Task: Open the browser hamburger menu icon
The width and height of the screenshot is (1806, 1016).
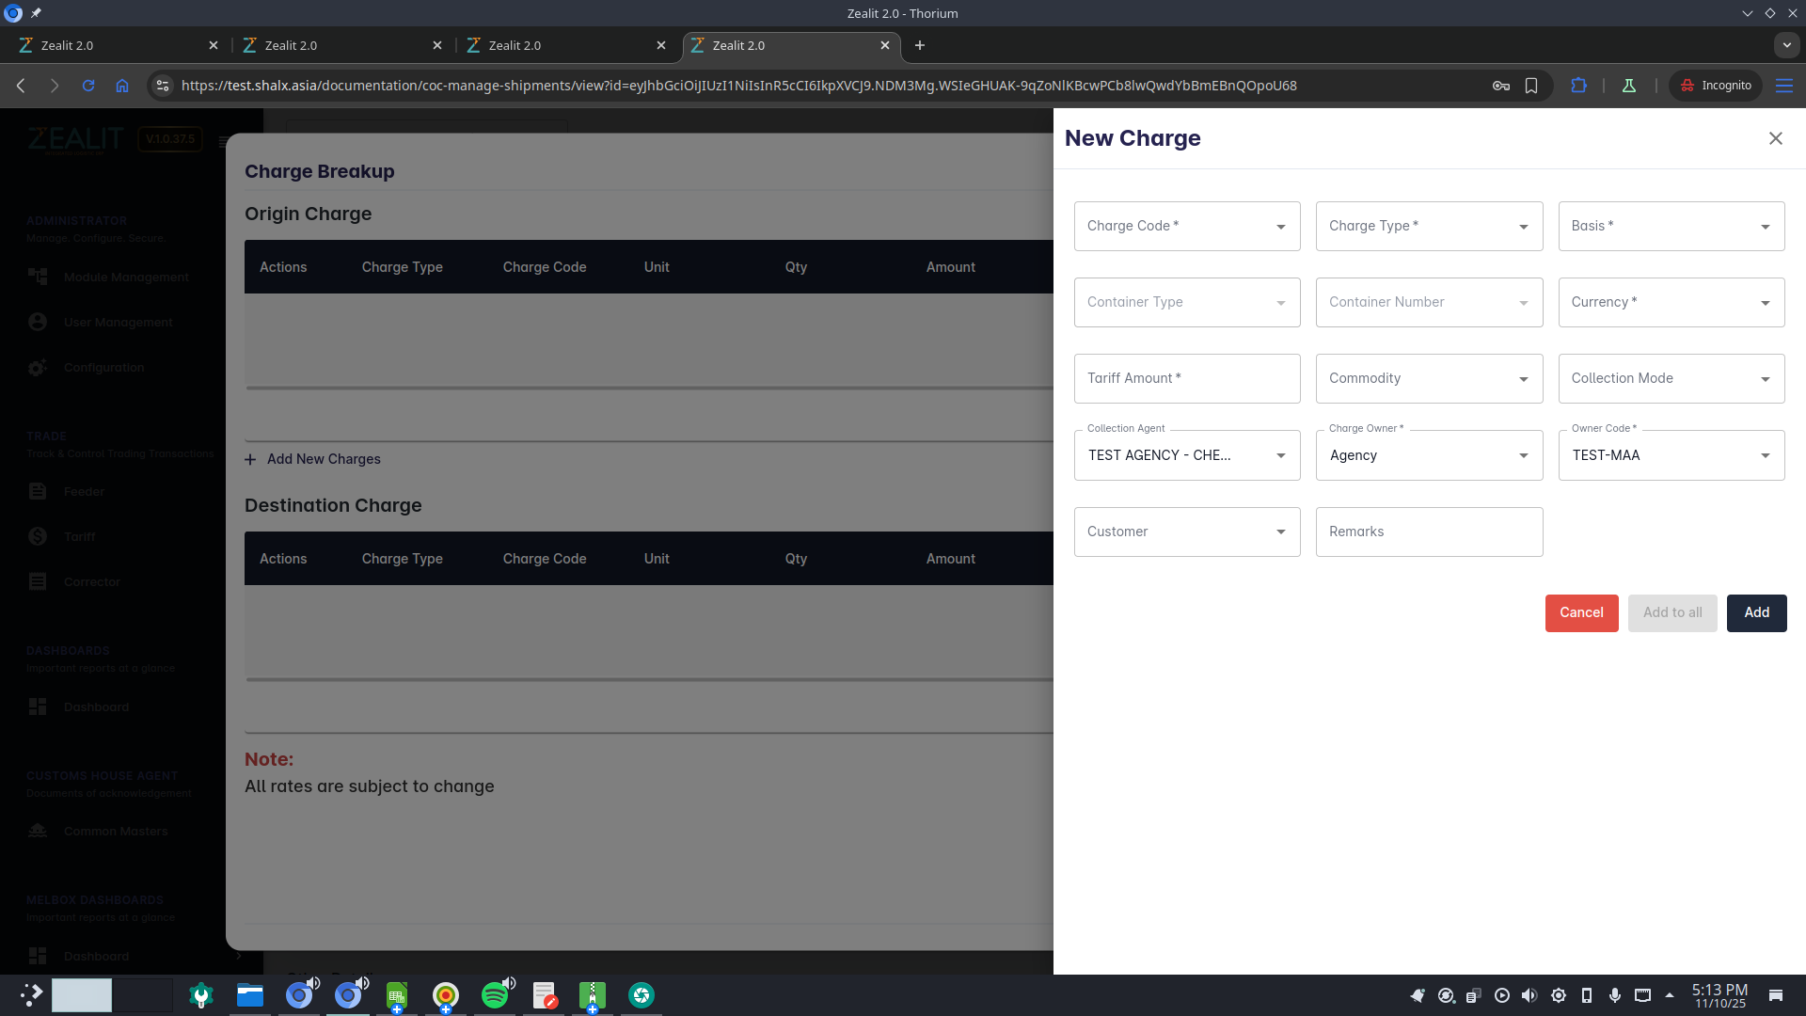Action: click(1783, 86)
